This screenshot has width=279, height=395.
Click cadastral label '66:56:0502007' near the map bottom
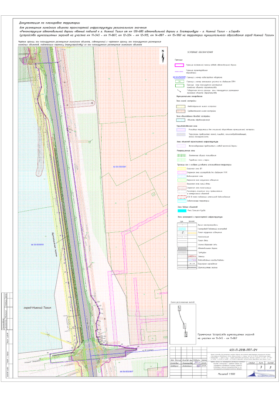coord(126,371)
